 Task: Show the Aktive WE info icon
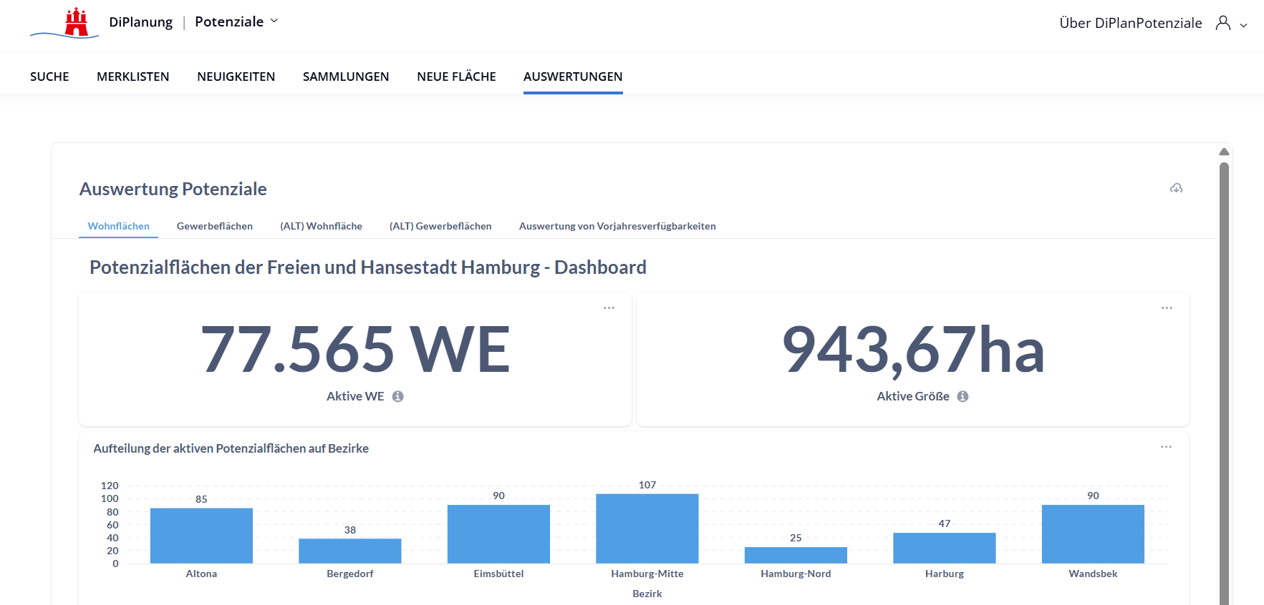(x=397, y=396)
